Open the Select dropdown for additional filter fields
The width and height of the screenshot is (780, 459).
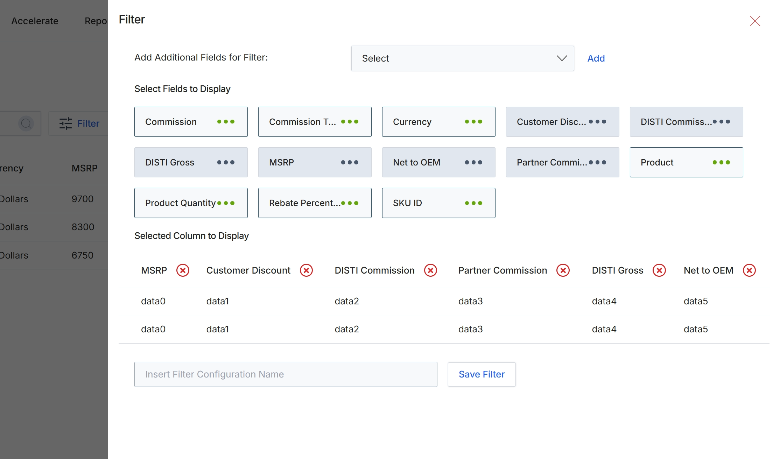point(462,58)
